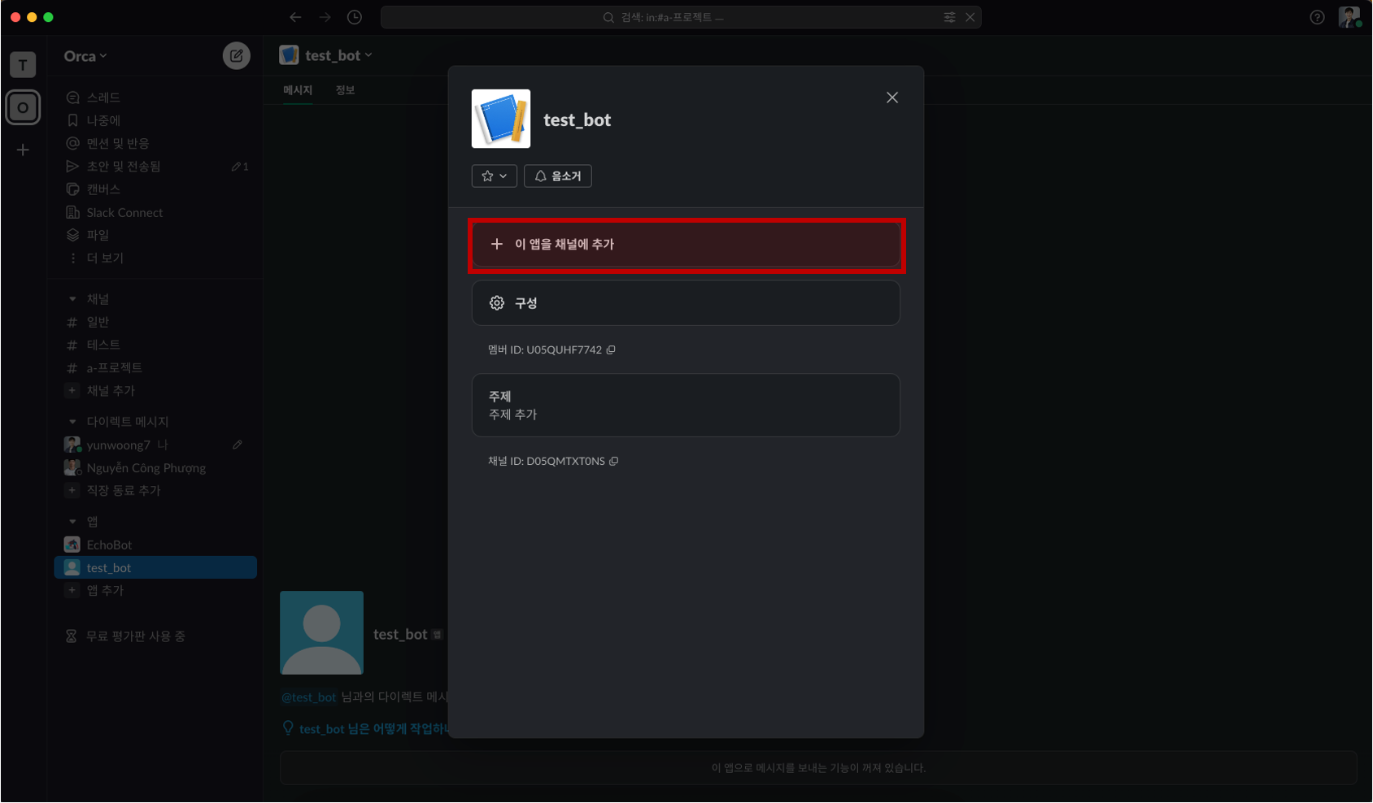The height and width of the screenshot is (803, 1373).
Task: Open the history clock icon
Action: pyautogui.click(x=355, y=17)
